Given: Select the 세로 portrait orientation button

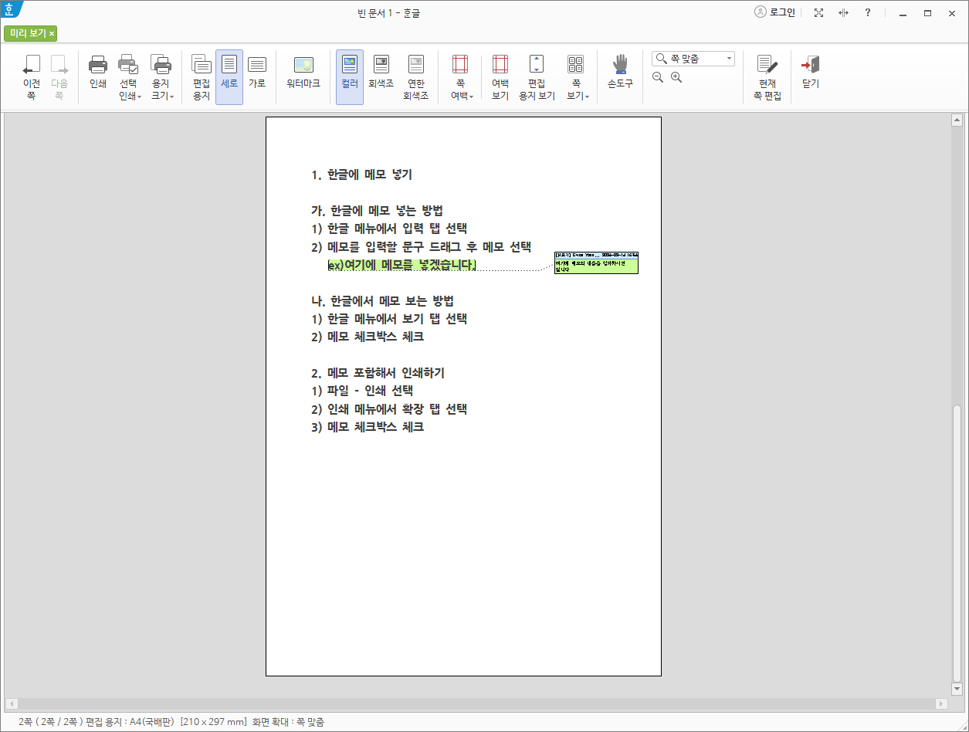Looking at the screenshot, I should coord(229,75).
